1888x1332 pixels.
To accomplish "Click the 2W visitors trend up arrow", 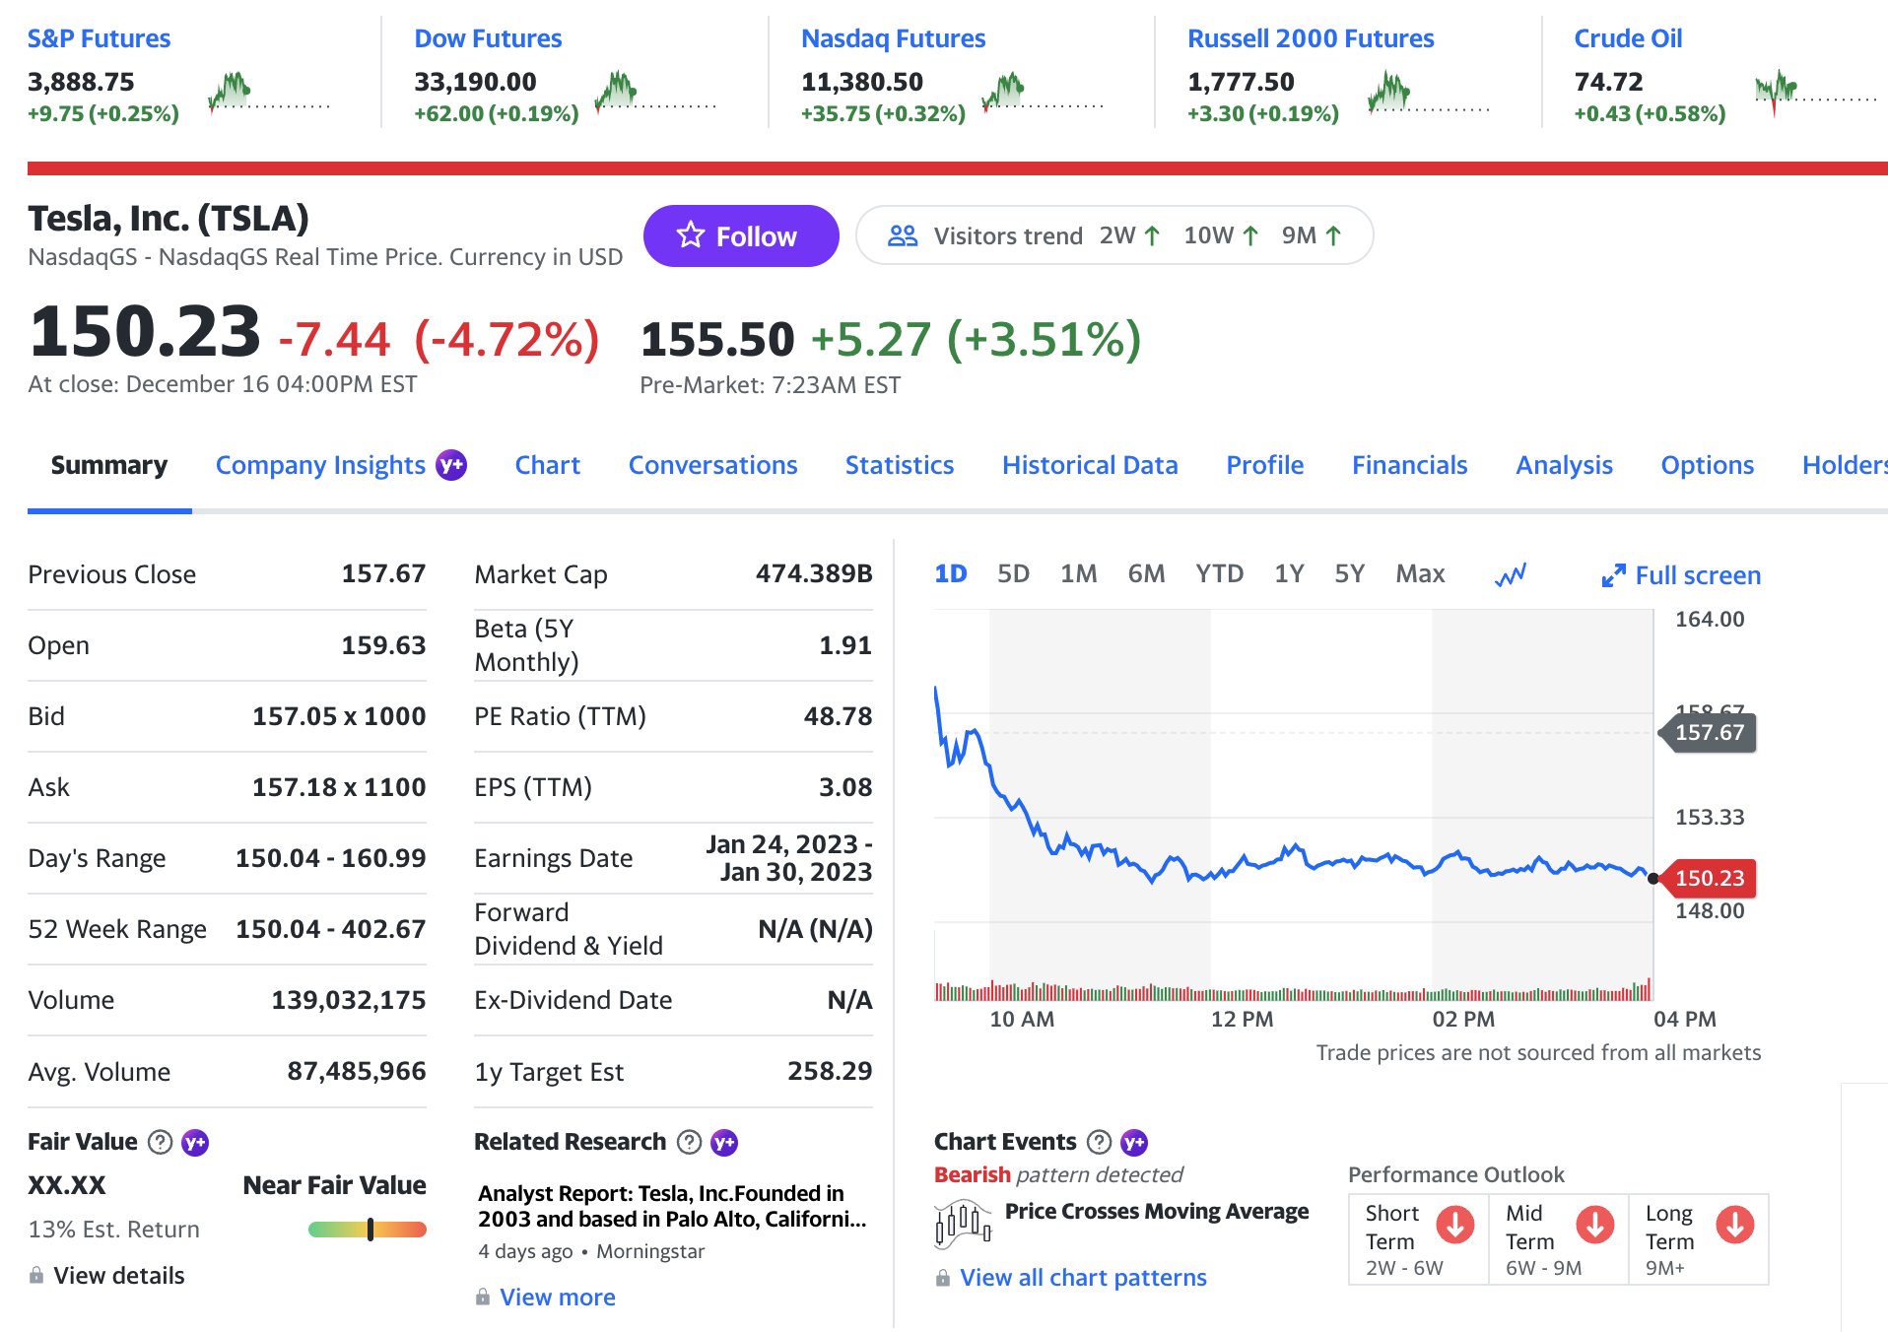I will tap(1152, 235).
